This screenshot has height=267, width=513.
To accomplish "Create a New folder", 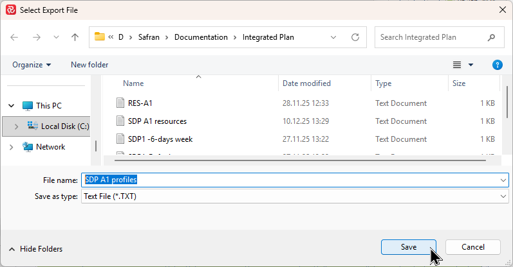I will tap(89, 65).
